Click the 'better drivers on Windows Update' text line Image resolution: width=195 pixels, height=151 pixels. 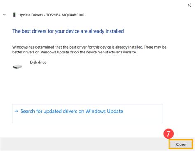click(x=74, y=52)
